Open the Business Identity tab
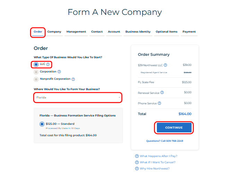The height and width of the screenshot is (174, 236). tap(138, 32)
